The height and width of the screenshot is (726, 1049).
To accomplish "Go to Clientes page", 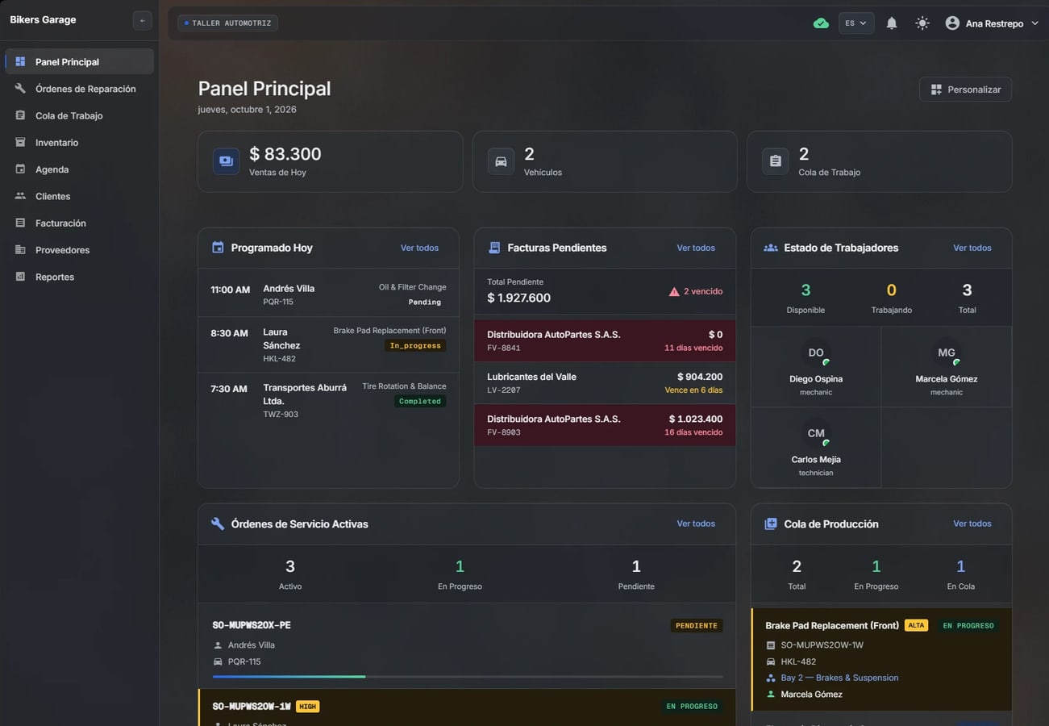I will [79, 196].
